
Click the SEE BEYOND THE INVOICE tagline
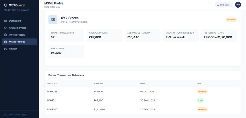16,10
